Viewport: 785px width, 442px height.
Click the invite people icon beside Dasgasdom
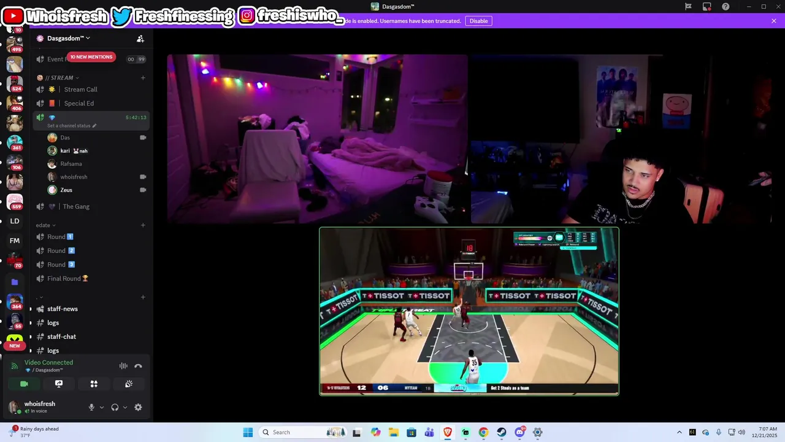(140, 39)
